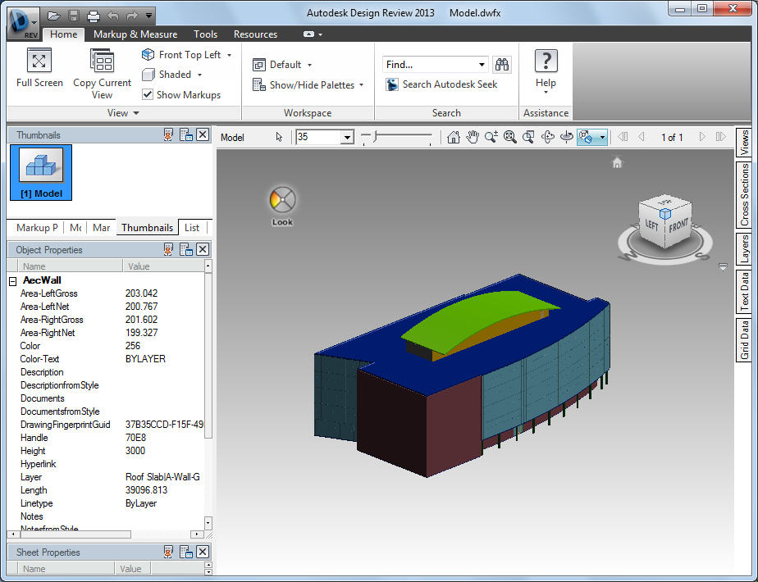Click the Copy Current View button

pos(102,74)
